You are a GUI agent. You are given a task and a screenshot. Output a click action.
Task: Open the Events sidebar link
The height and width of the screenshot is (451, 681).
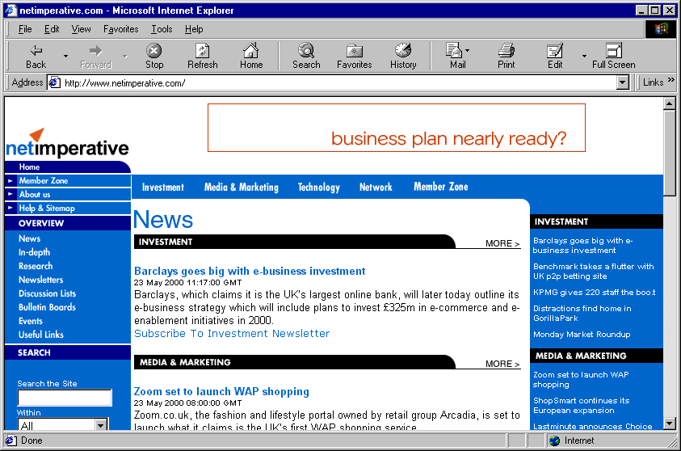[31, 321]
